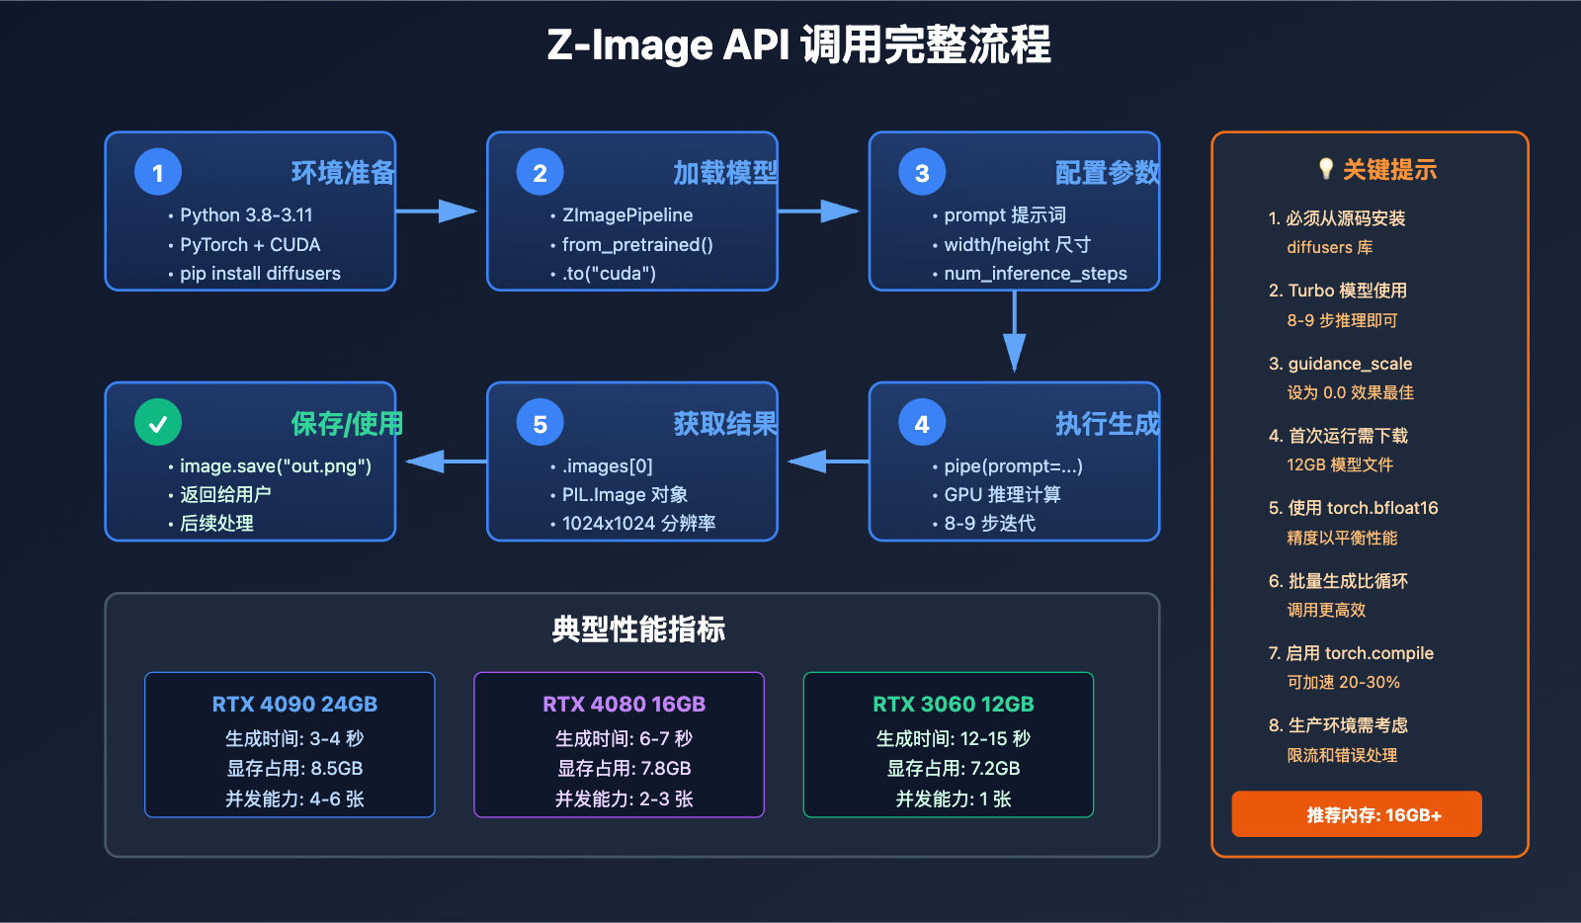Click the RTX 3060 12GB performance card
Image resolution: width=1581 pixels, height=923 pixels.
(948, 745)
